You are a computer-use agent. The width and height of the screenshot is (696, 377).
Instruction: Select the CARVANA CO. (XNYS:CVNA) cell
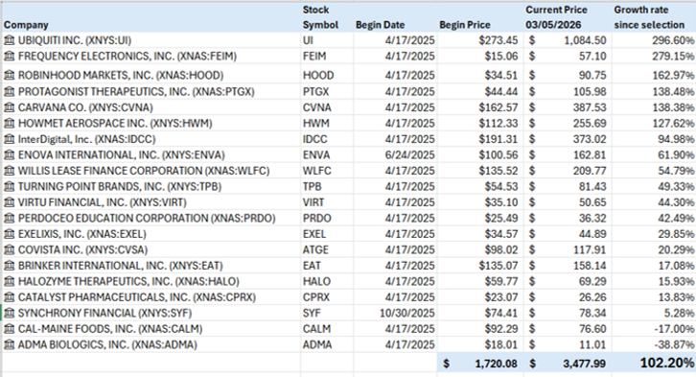pos(151,107)
